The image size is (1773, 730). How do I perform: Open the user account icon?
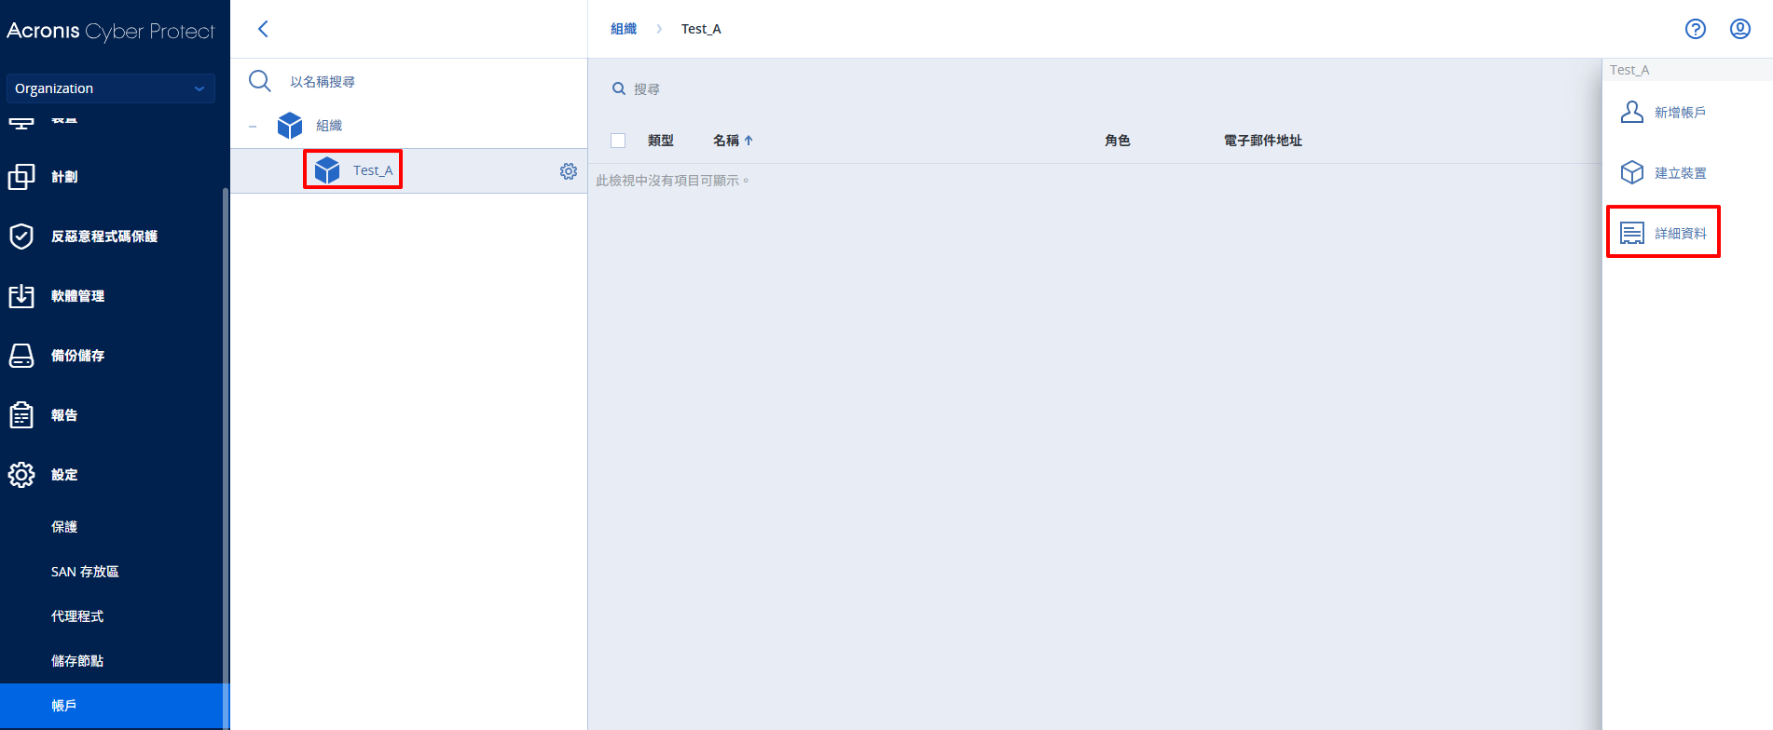pyautogui.click(x=1740, y=29)
